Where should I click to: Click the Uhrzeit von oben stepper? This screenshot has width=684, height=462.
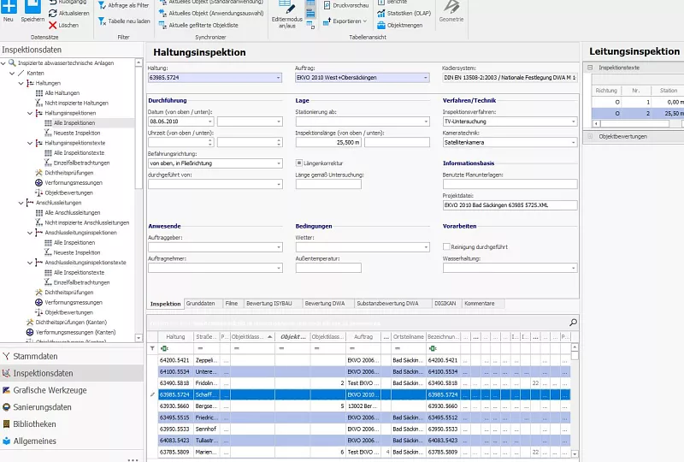pyautogui.click(x=209, y=142)
